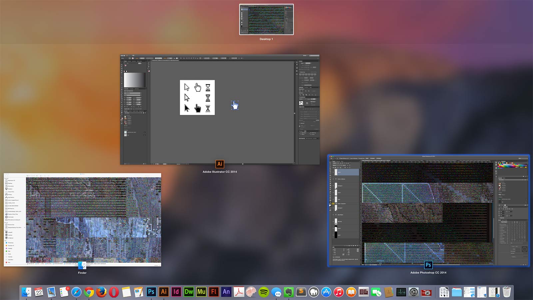Open Adobe Acrobat in the dock
The image size is (533, 300).
[239, 292]
